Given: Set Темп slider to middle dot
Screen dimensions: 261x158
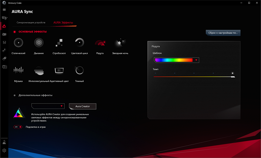Looking at the screenshot, I should pos(194,73).
